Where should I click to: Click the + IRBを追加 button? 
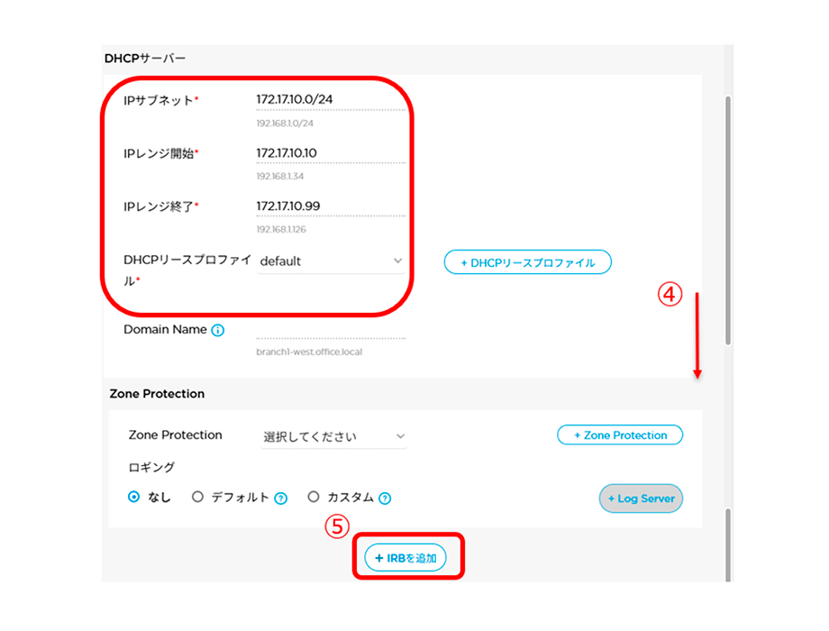point(405,558)
